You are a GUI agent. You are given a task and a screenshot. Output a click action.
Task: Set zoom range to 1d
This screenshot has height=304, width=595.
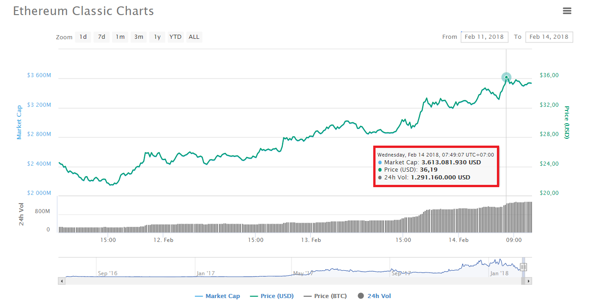click(83, 37)
